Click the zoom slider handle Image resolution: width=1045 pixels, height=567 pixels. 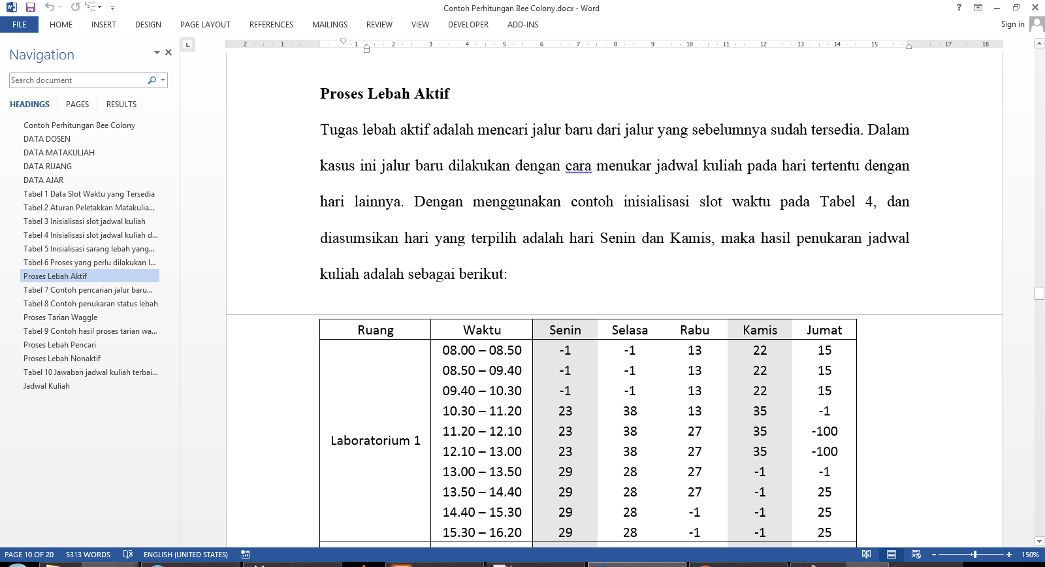(x=974, y=555)
